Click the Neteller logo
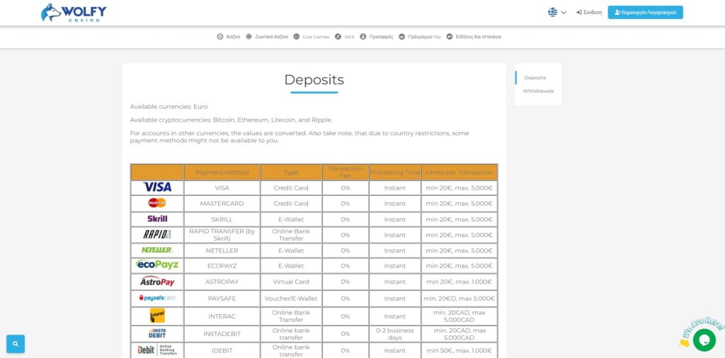The height and width of the screenshot is (358, 725). 157,250
